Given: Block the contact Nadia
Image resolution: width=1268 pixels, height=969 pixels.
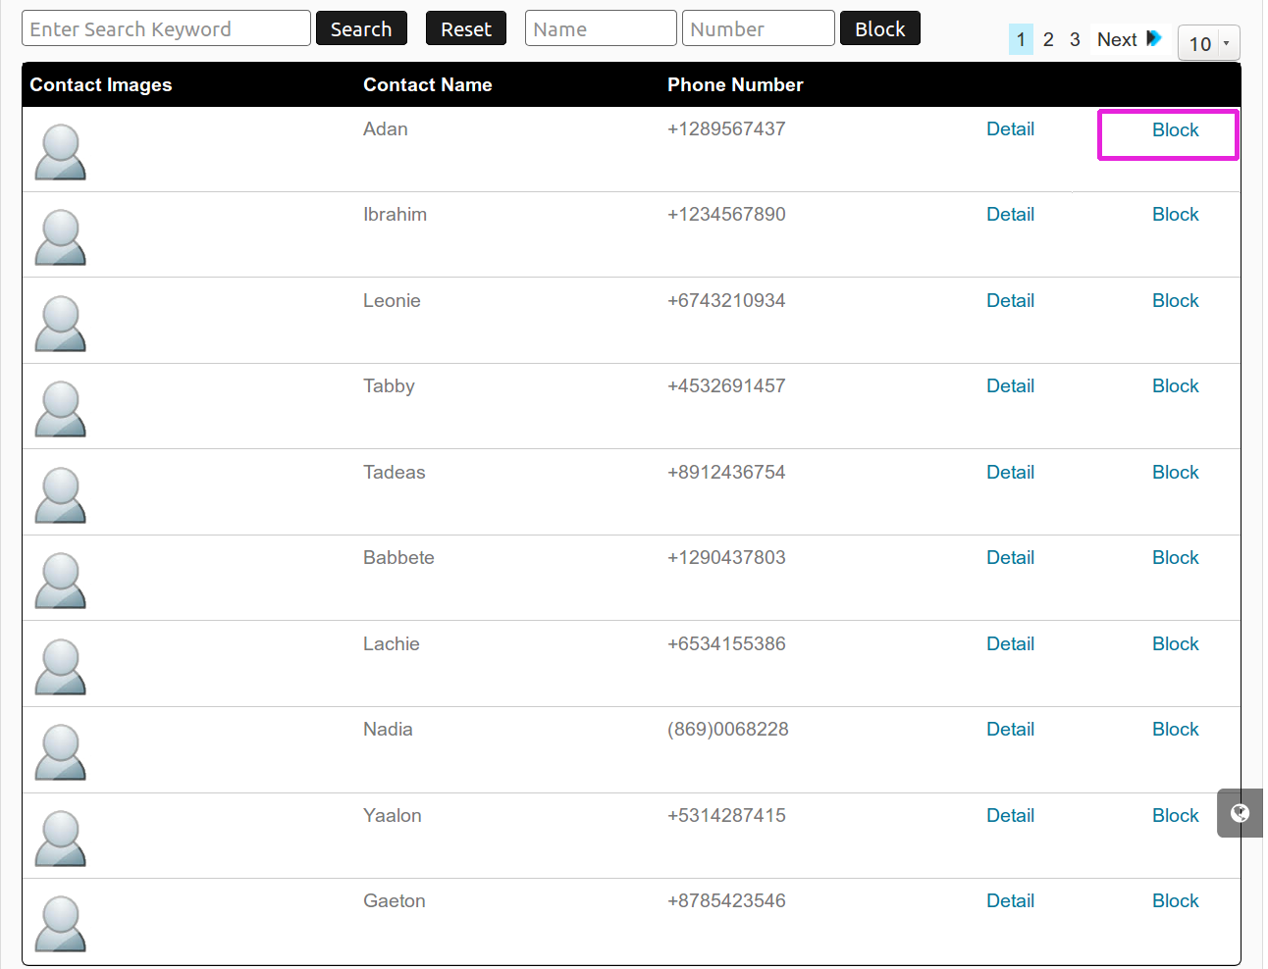Looking at the screenshot, I should point(1175,730).
